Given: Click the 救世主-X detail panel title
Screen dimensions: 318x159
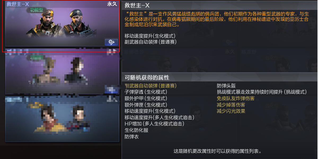Looking at the screenshot, I should click(x=137, y=5).
